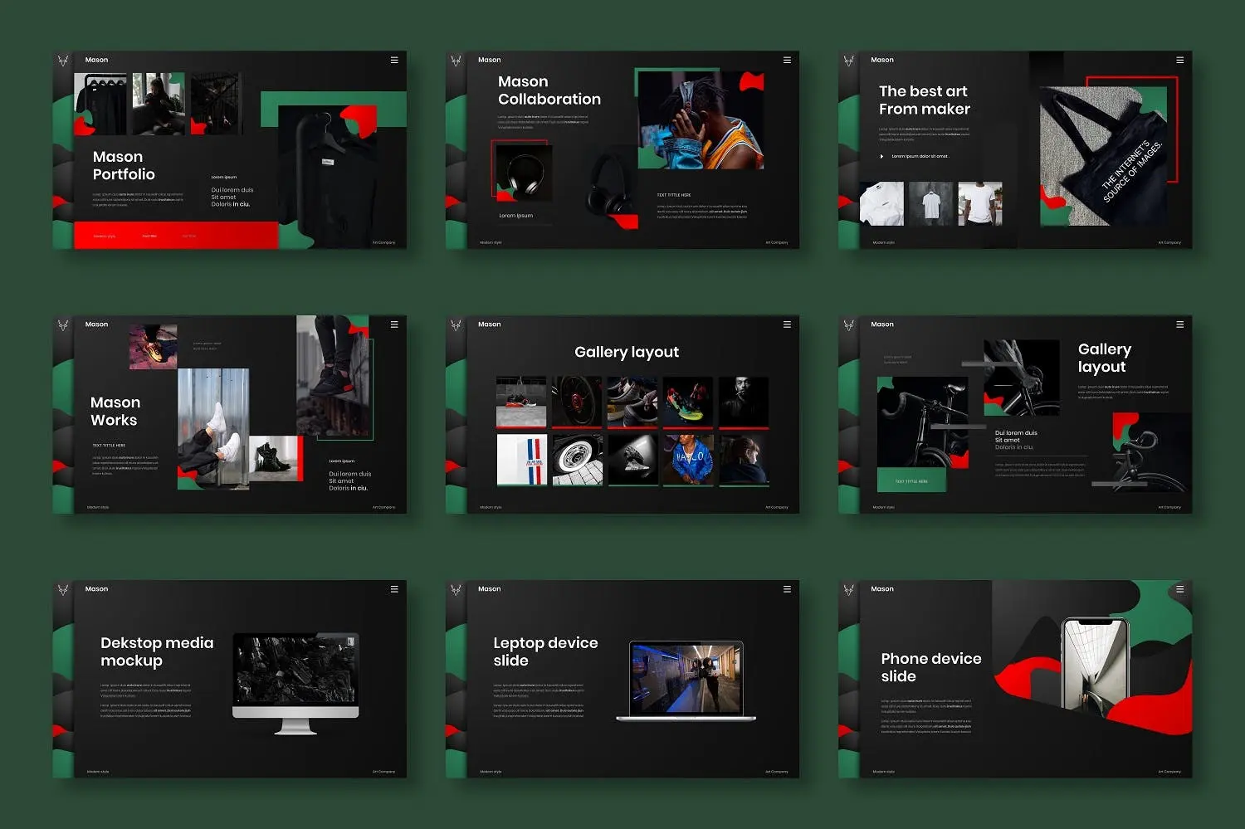The width and height of the screenshot is (1245, 829).
Task: Click deer logo on centered Gallery layout slide
Action: pyautogui.click(x=456, y=325)
